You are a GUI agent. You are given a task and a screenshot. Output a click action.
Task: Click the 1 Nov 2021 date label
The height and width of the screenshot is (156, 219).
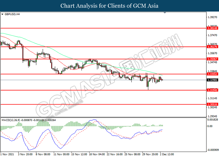click(8, 154)
